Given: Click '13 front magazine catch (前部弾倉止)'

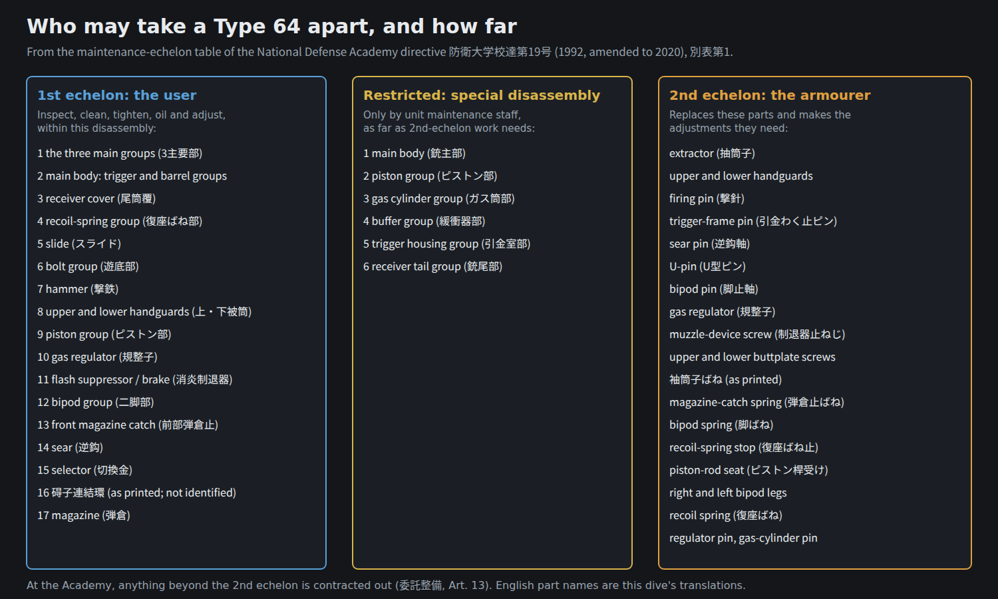Looking at the screenshot, I should (128, 425).
